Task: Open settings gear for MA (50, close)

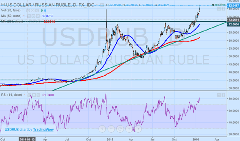Action: pos(33,16)
